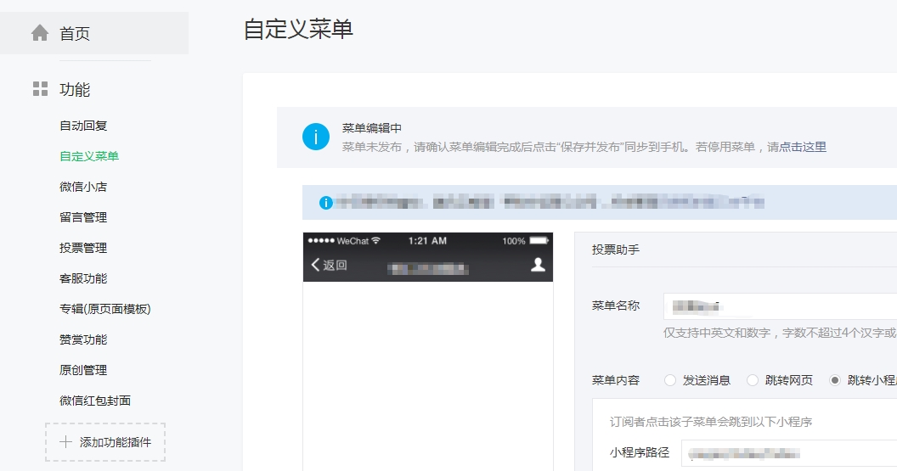Tap the 返回 back arrow in preview
This screenshot has width=897, height=471.
316,265
